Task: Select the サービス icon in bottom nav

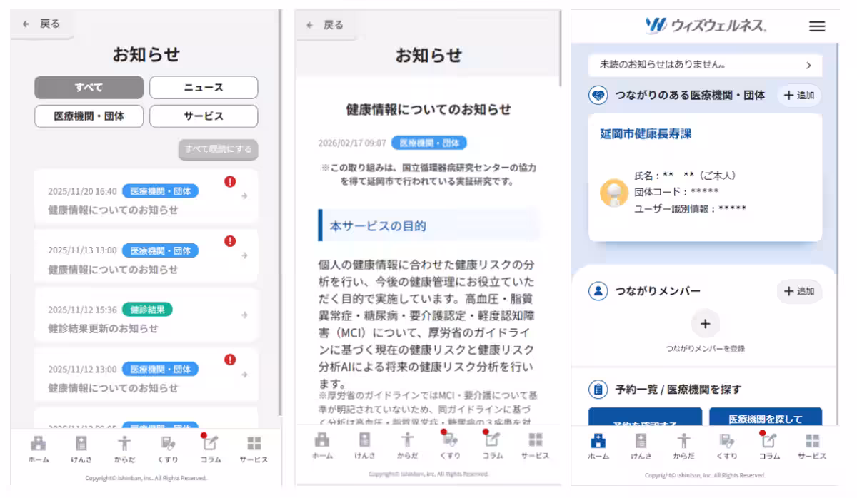Action: click(x=254, y=446)
